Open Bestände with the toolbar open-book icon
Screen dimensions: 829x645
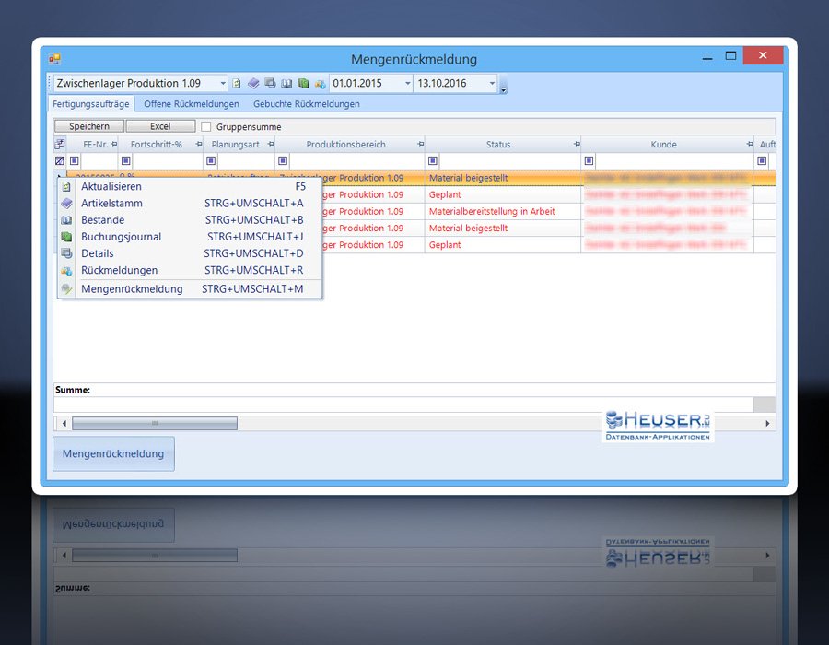click(x=286, y=84)
